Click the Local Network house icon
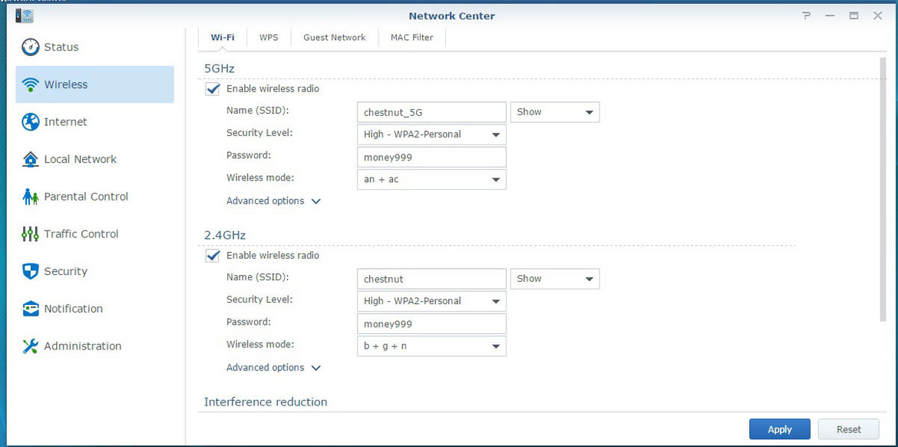Viewport: 898px width, 447px height. pos(30,159)
